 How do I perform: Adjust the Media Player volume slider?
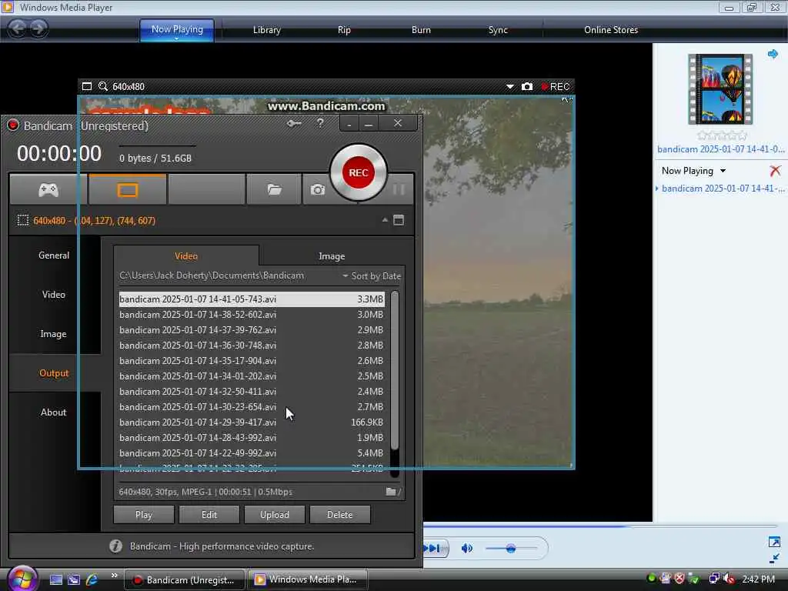(512, 548)
